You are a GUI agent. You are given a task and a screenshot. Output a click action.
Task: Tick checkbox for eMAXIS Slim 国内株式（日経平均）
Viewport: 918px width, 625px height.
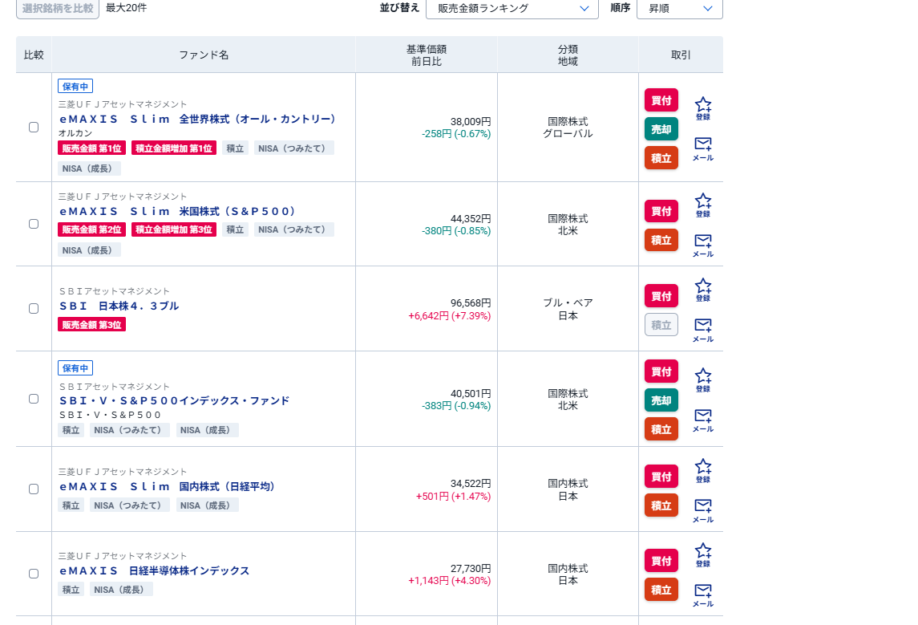[34, 489]
